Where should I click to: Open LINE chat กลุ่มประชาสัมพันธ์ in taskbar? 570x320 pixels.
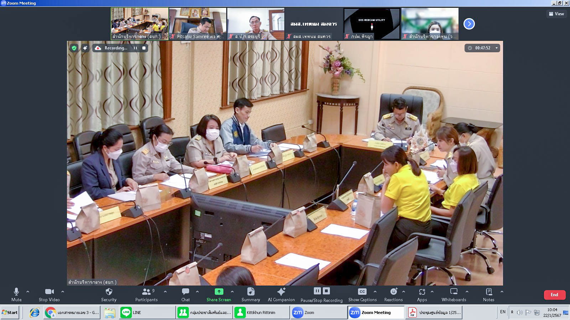(x=204, y=313)
